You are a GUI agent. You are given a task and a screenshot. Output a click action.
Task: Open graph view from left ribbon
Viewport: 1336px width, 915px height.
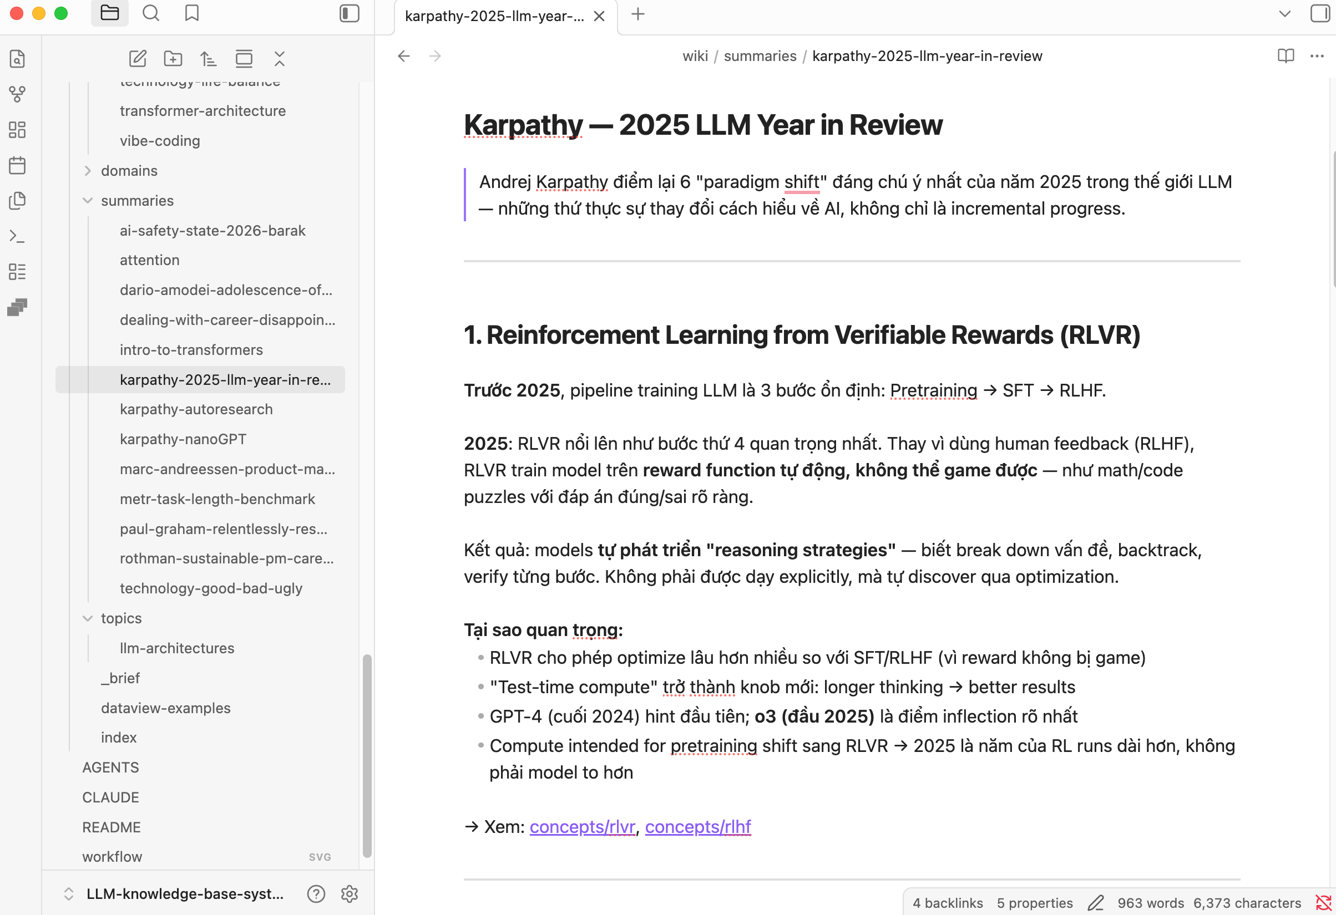click(x=17, y=94)
